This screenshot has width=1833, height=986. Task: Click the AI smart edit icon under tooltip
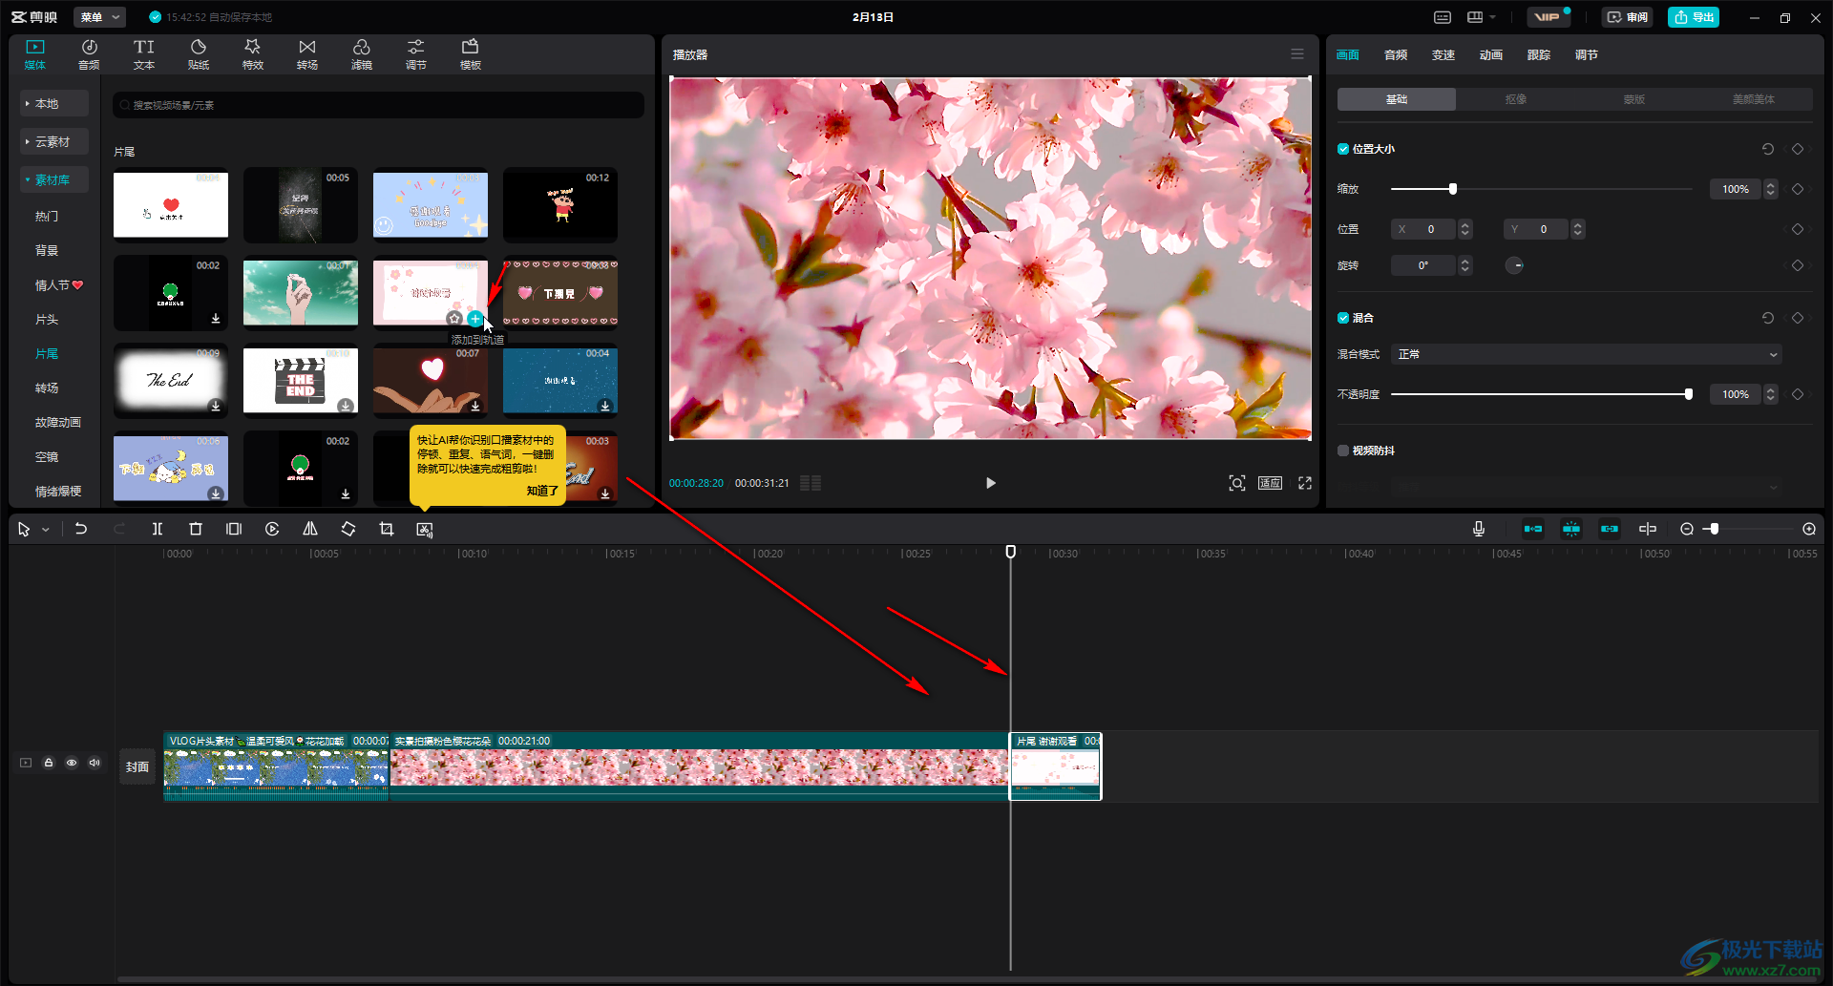point(425,529)
